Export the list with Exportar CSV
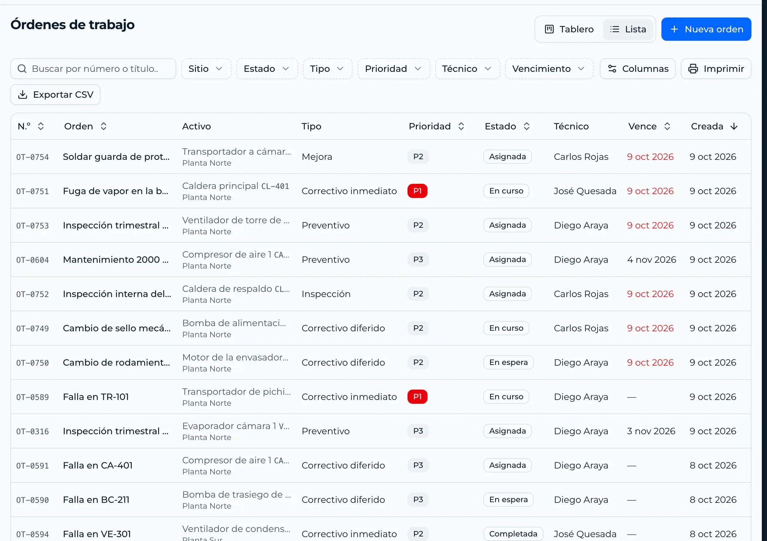Viewport: 767px width, 541px height. [55, 95]
